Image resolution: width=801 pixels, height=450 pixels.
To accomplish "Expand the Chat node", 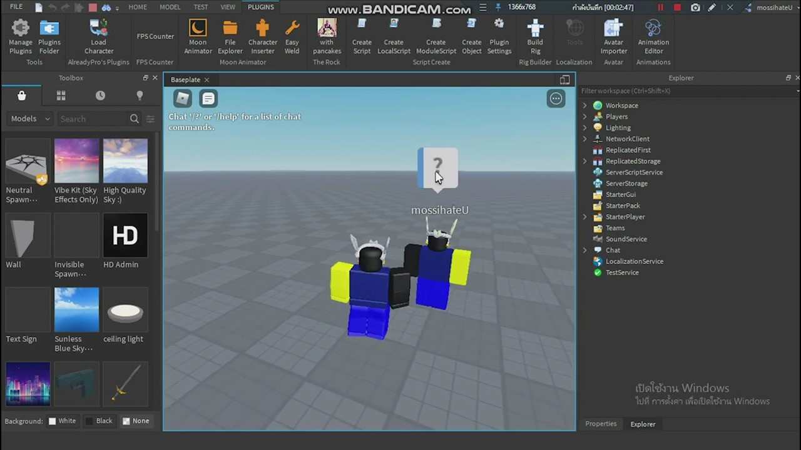I will coord(585,250).
